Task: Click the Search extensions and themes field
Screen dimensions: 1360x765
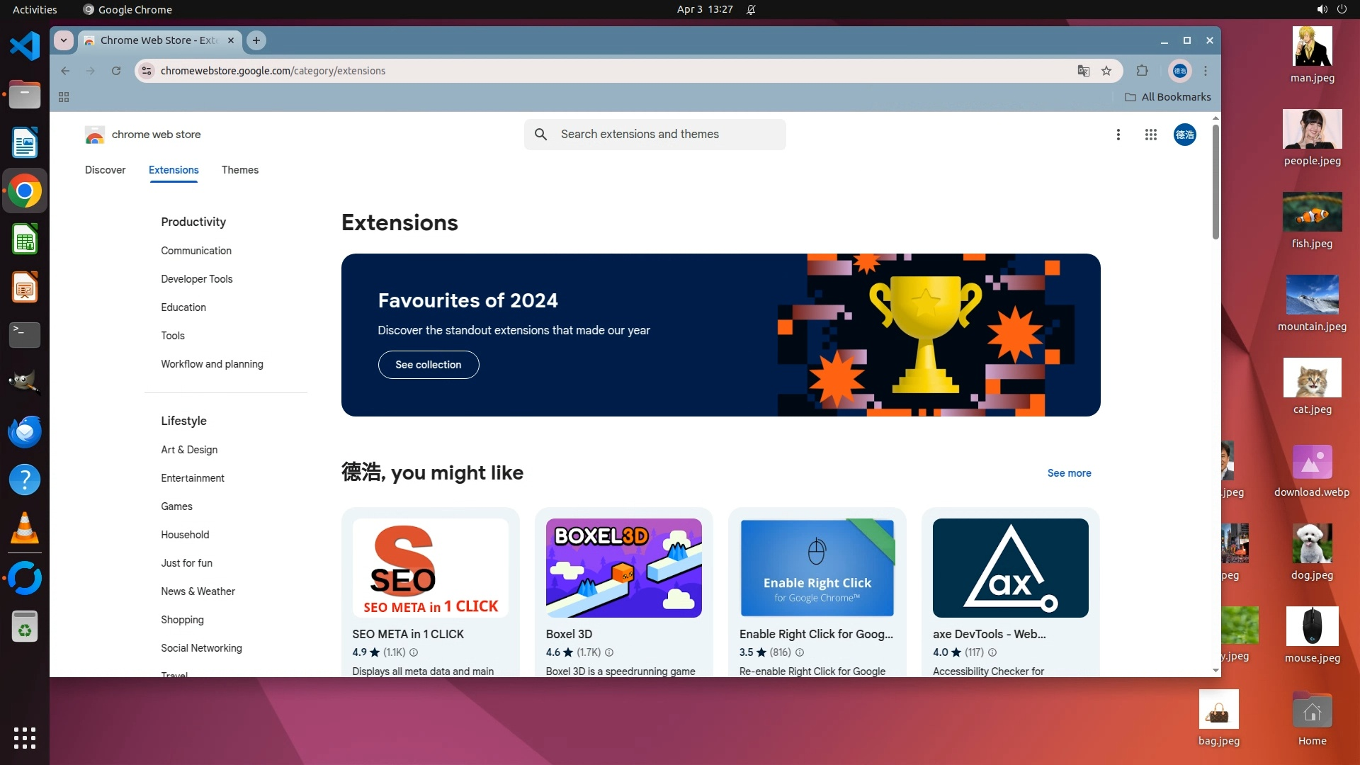Action: click(x=654, y=135)
